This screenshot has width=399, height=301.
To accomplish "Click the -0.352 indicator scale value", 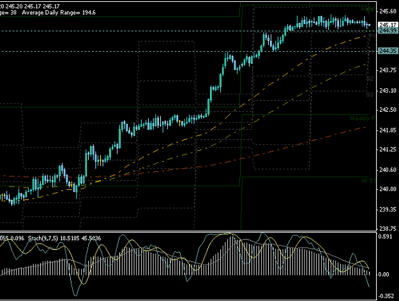I will coord(386,296).
